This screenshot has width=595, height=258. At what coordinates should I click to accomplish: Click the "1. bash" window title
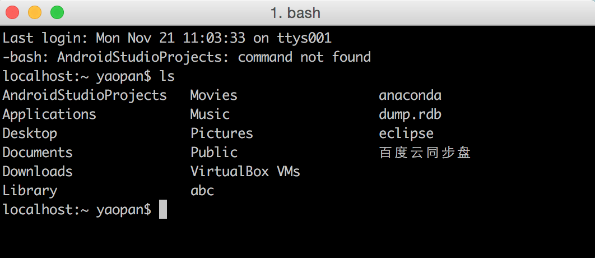(295, 12)
